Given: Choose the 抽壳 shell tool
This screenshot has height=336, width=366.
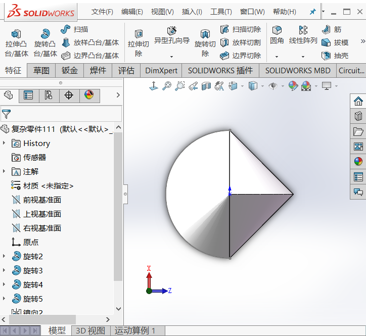Looking at the screenshot, I should tap(335, 56).
